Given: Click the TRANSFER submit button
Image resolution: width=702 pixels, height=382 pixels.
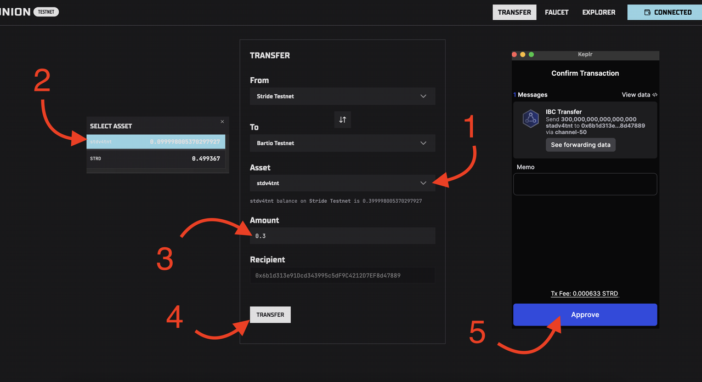Looking at the screenshot, I should pyautogui.click(x=270, y=315).
